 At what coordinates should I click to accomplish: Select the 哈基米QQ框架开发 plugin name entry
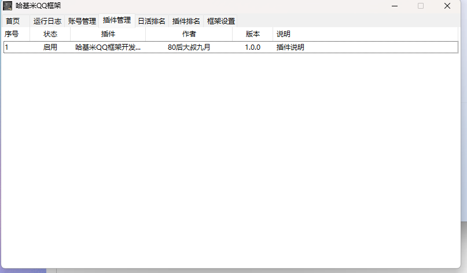(x=108, y=47)
